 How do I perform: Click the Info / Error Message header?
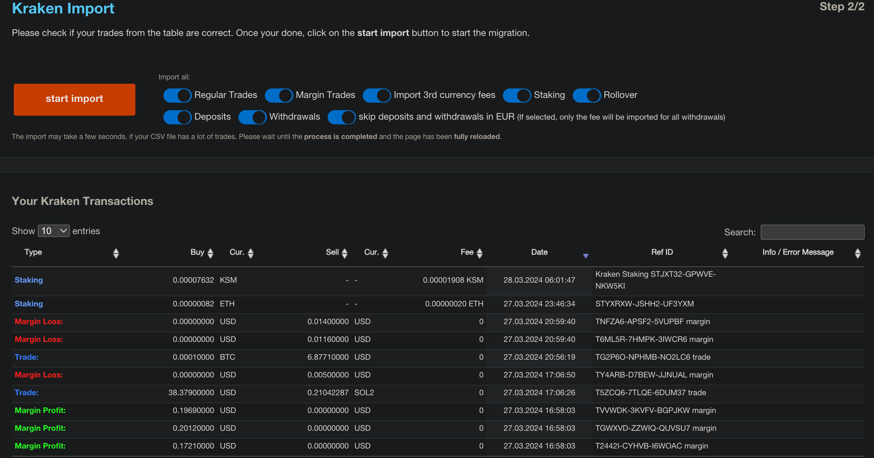click(798, 252)
